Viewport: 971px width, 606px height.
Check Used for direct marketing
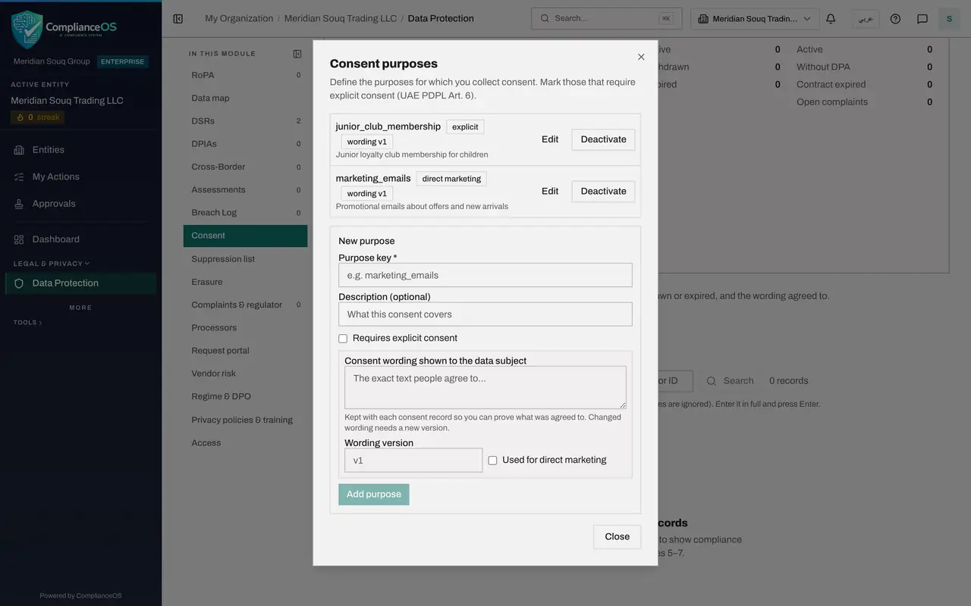pos(492,460)
